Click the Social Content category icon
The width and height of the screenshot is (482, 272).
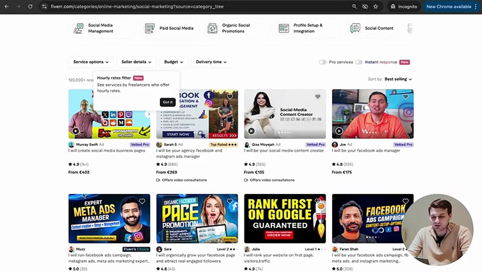(x=355, y=28)
